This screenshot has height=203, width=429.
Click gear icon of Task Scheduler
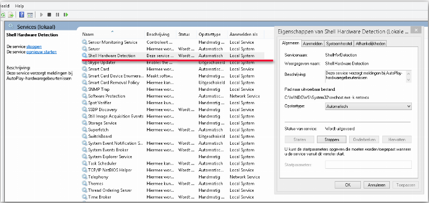[x=85, y=163]
